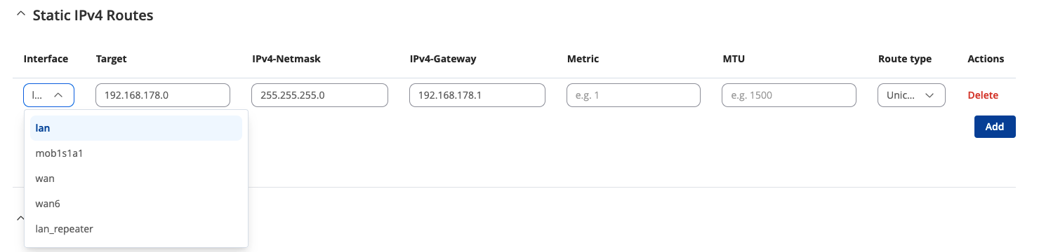Add a new static IPv4 route
Viewport: 1039px width, 252px height.
[995, 127]
